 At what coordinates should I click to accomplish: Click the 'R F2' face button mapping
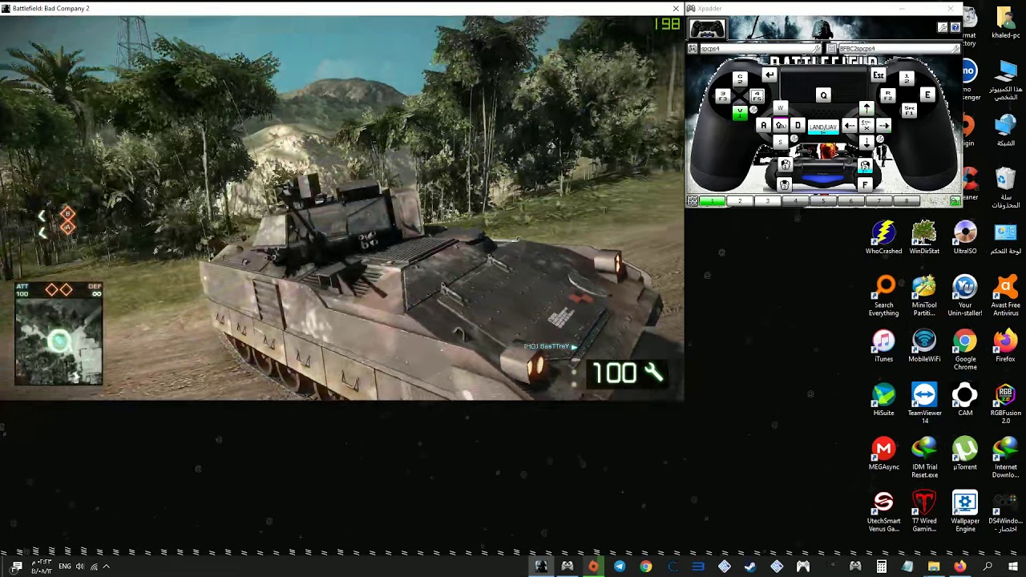pos(888,95)
